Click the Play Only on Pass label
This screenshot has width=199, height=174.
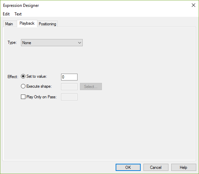pos(42,97)
